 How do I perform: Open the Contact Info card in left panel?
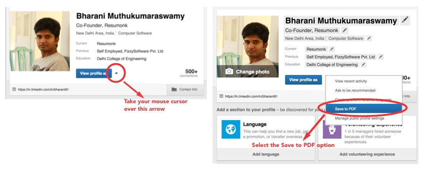click(x=185, y=89)
